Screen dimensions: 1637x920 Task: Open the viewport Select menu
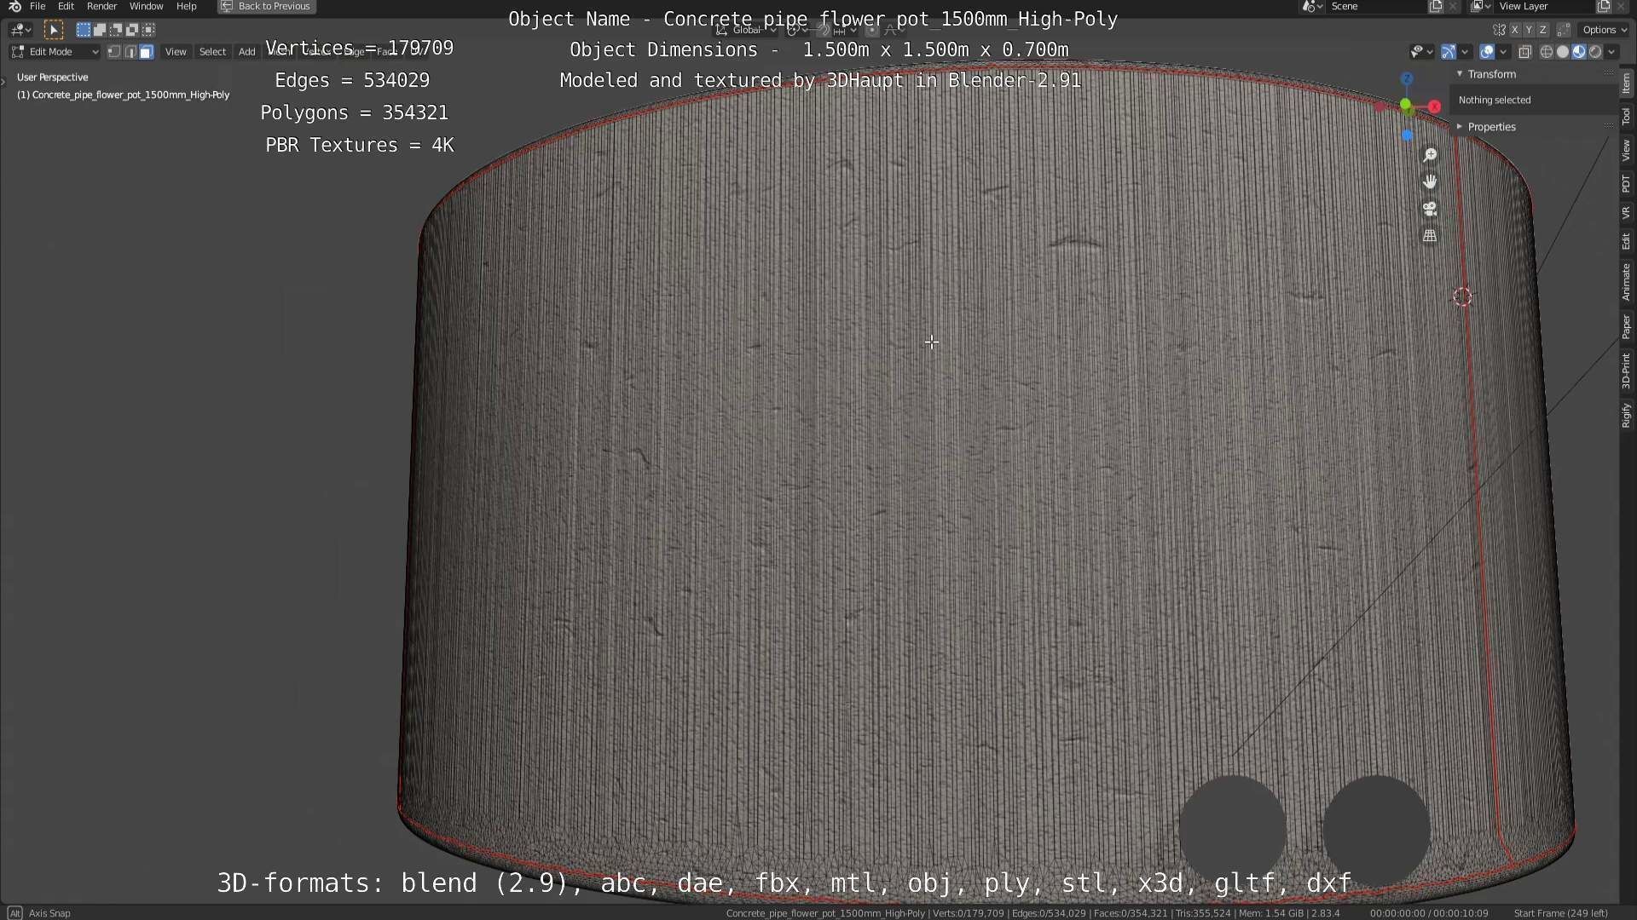pyautogui.click(x=212, y=52)
